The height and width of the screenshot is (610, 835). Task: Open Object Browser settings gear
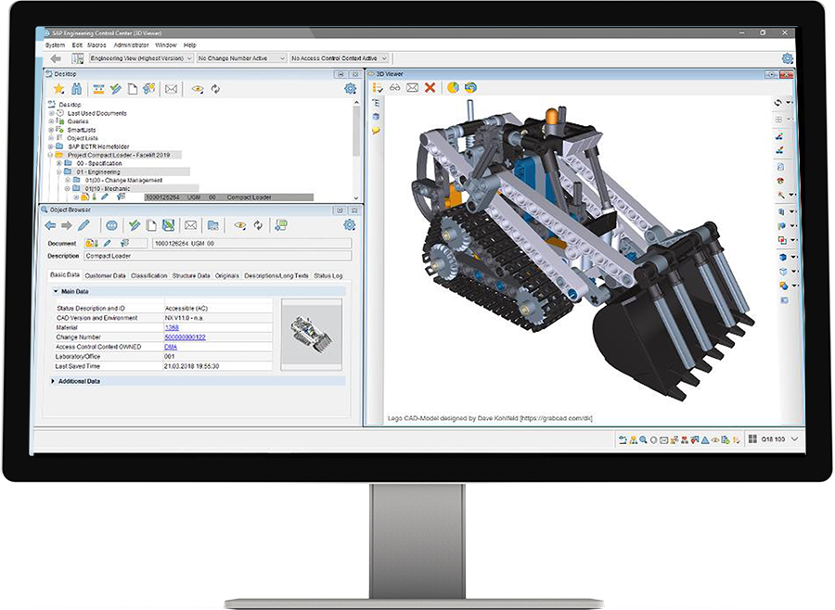pyautogui.click(x=350, y=224)
